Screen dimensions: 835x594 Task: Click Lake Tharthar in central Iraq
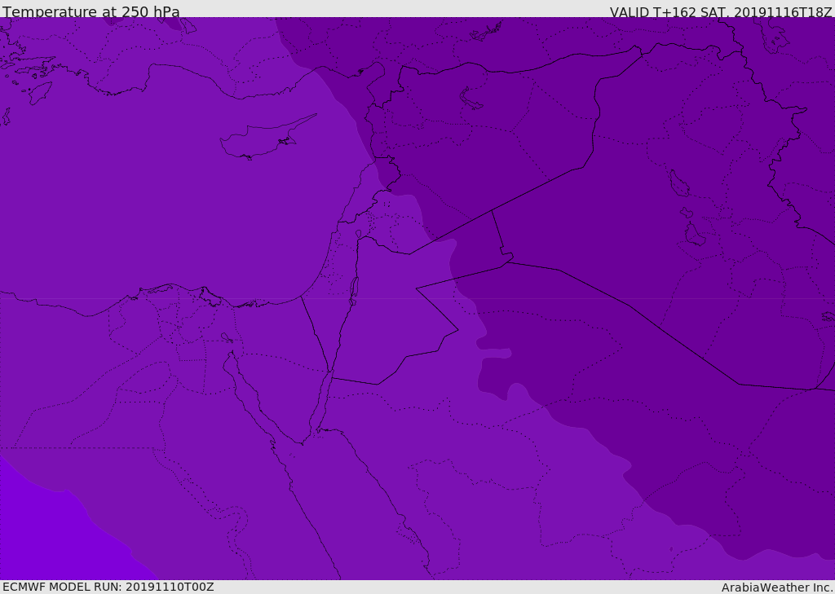click(679, 183)
